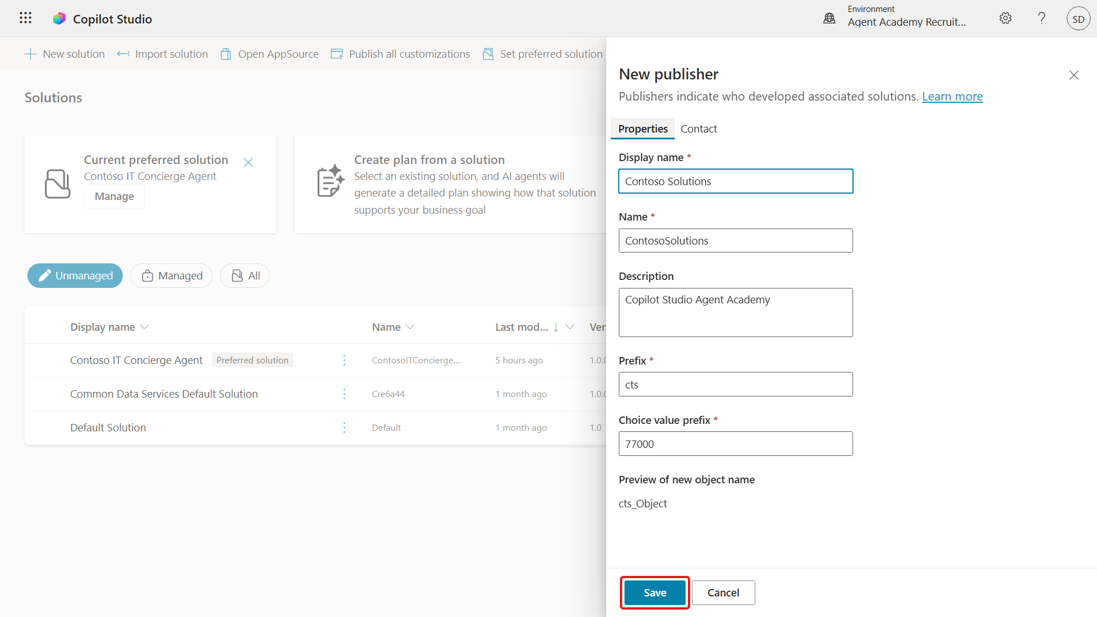The width and height of the screenshot is (1097, 617).
Task: Click the Create plan sparkle document icon
Action: (330, 181)
